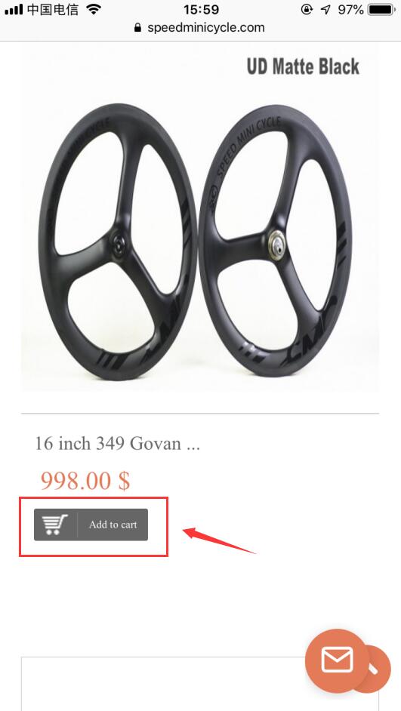Screen dimensions: 401x711
Task: Open the speedminicycle.com address bar
Action: 200,28
